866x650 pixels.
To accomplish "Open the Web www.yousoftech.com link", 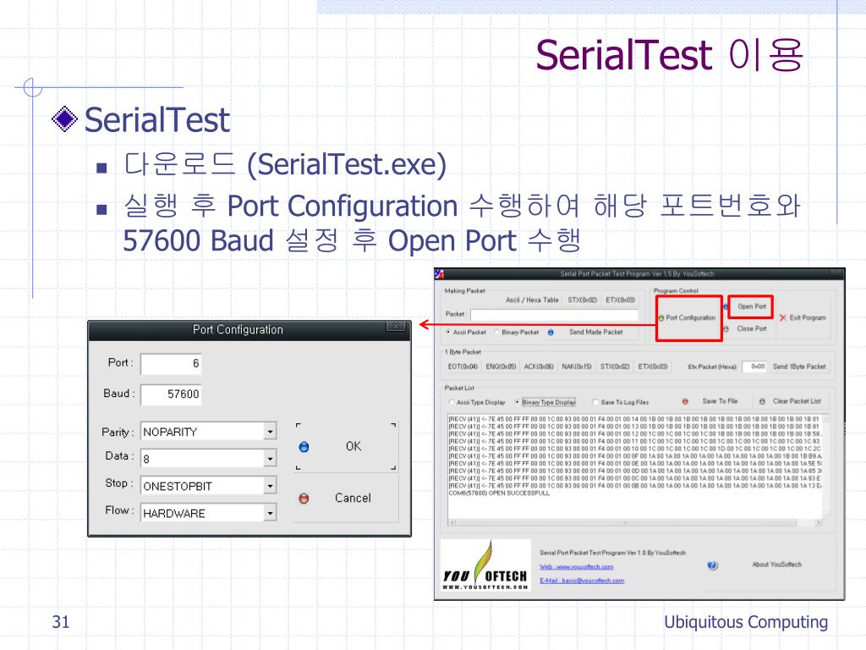I will [576, 566].
